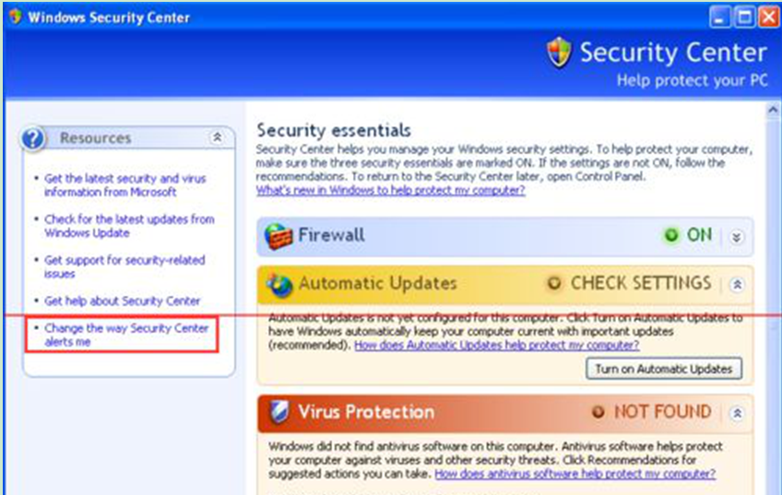Click the yellow CHECK SETTINGS status indicator

pos(553,283)
